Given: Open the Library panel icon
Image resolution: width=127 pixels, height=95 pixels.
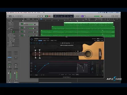Looking at the screenshot, I should click(8, 16).
